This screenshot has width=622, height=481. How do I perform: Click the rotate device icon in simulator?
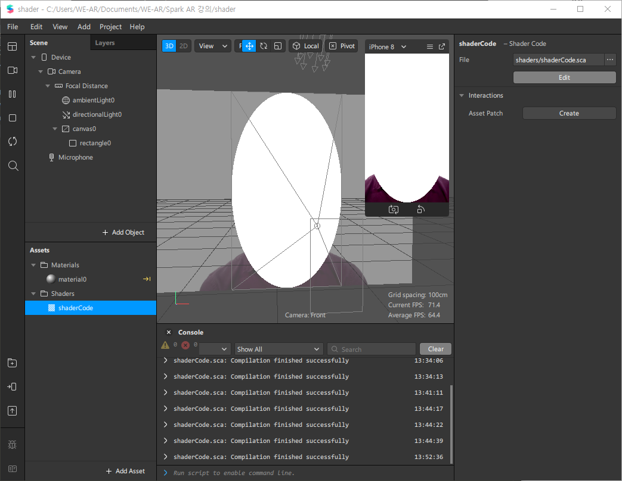pos(420,209)
